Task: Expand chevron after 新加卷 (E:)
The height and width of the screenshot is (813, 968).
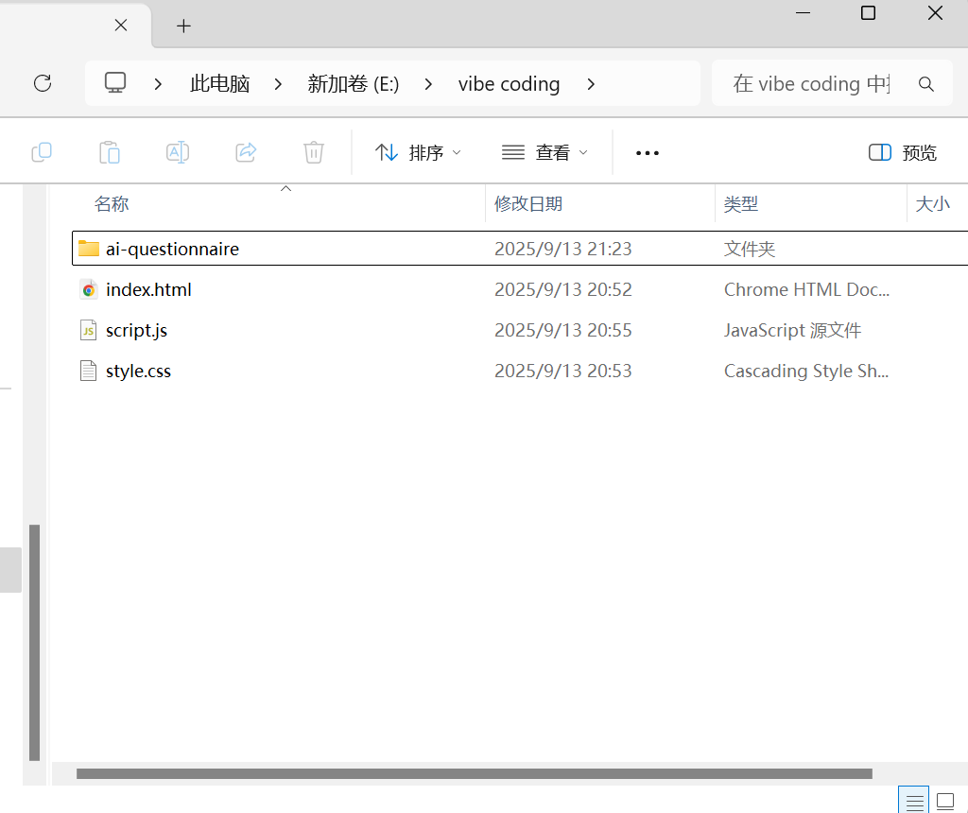Action: [x=428, y=84]
